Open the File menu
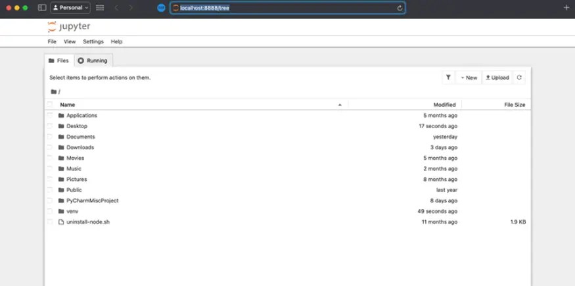575x286 pixels. pos(52,41)
